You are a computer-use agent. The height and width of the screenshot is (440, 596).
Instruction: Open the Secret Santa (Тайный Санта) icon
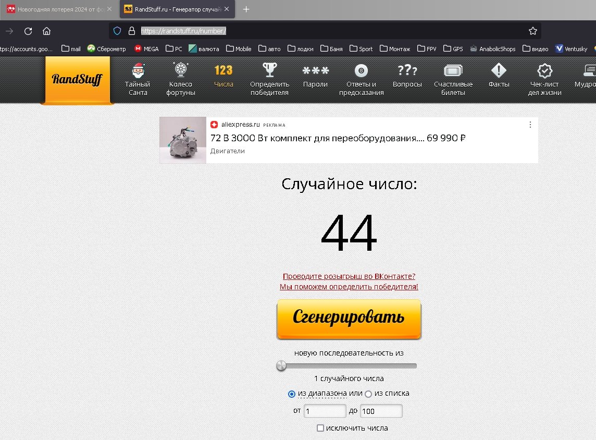(x=138, y=70)
